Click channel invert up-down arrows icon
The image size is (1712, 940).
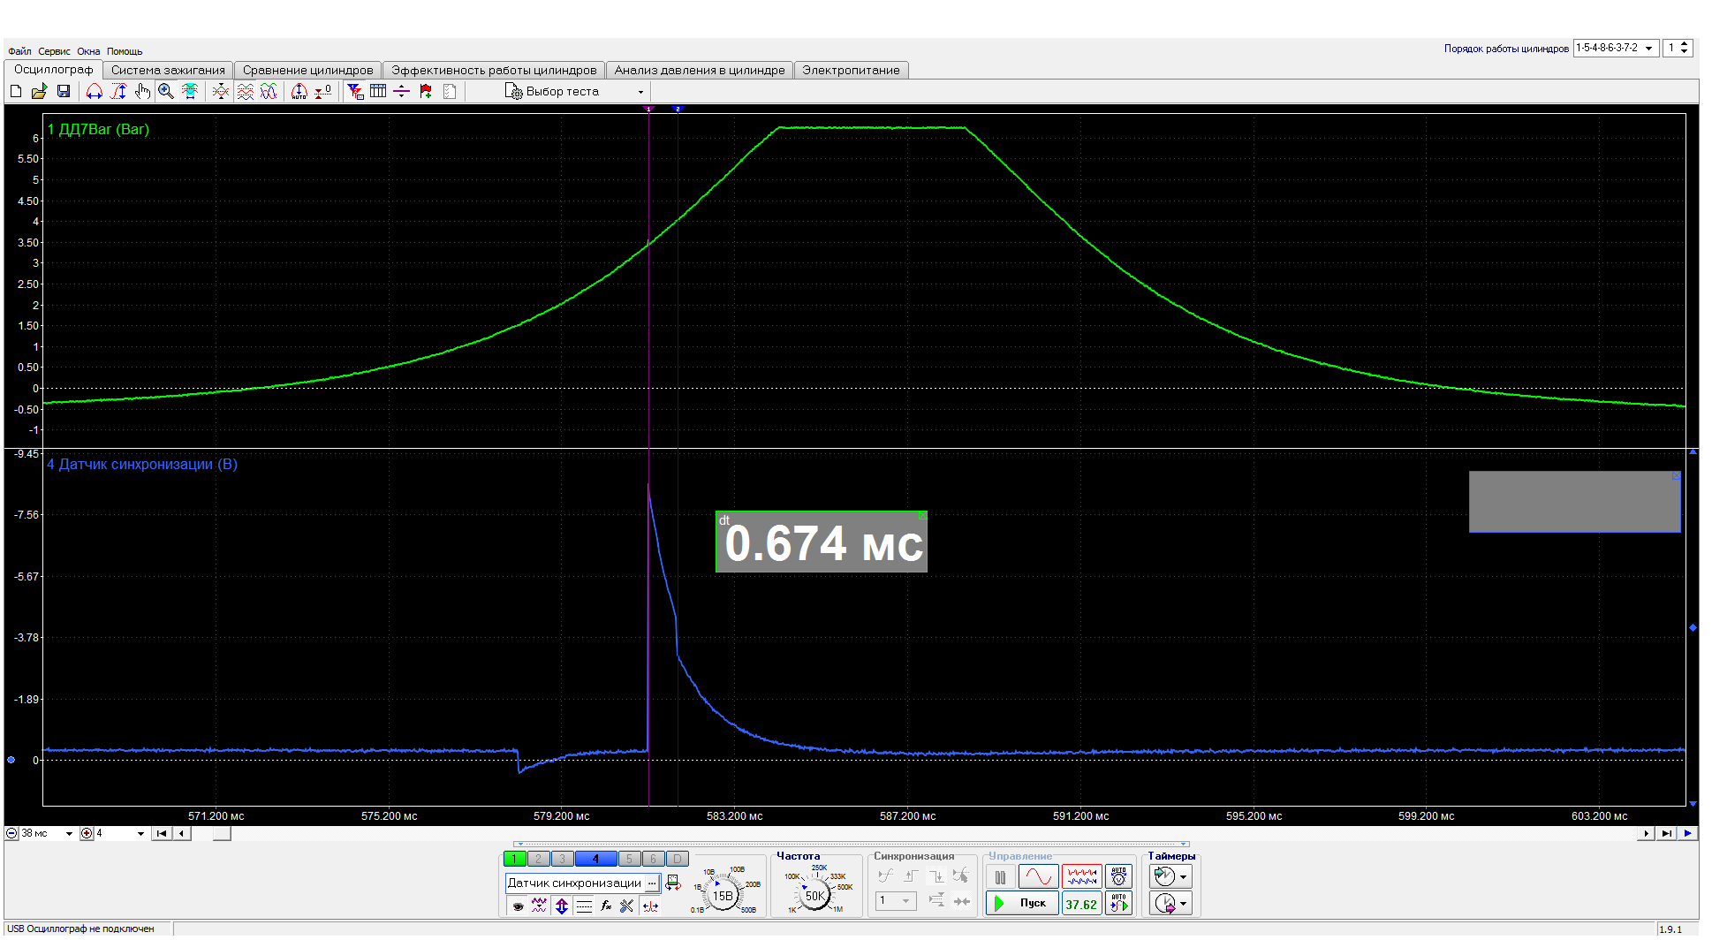(x=562, y=906)
